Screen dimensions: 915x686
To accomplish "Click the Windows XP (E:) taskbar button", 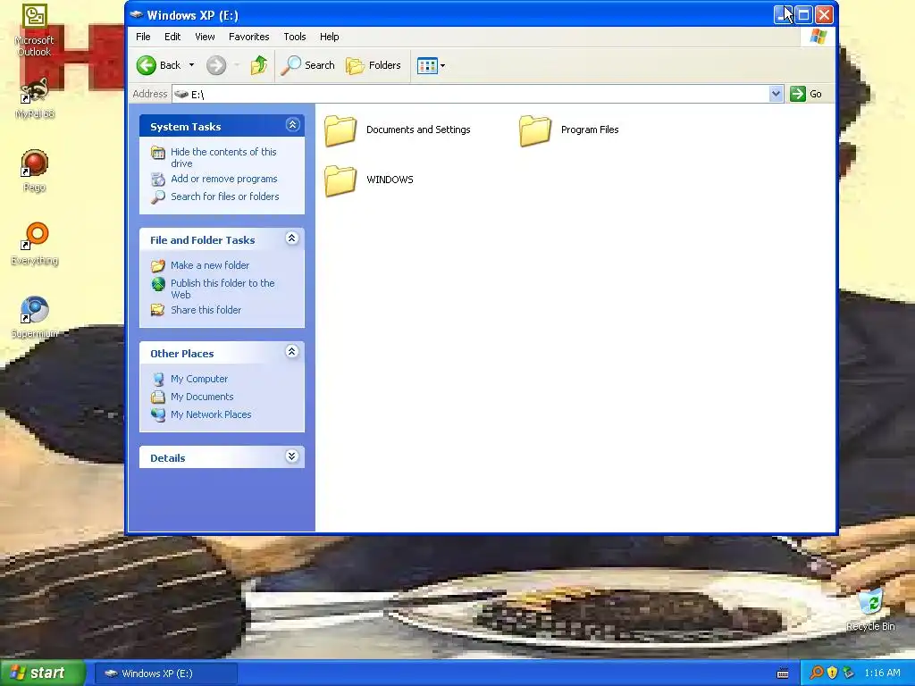I will (x=165, y=673).
